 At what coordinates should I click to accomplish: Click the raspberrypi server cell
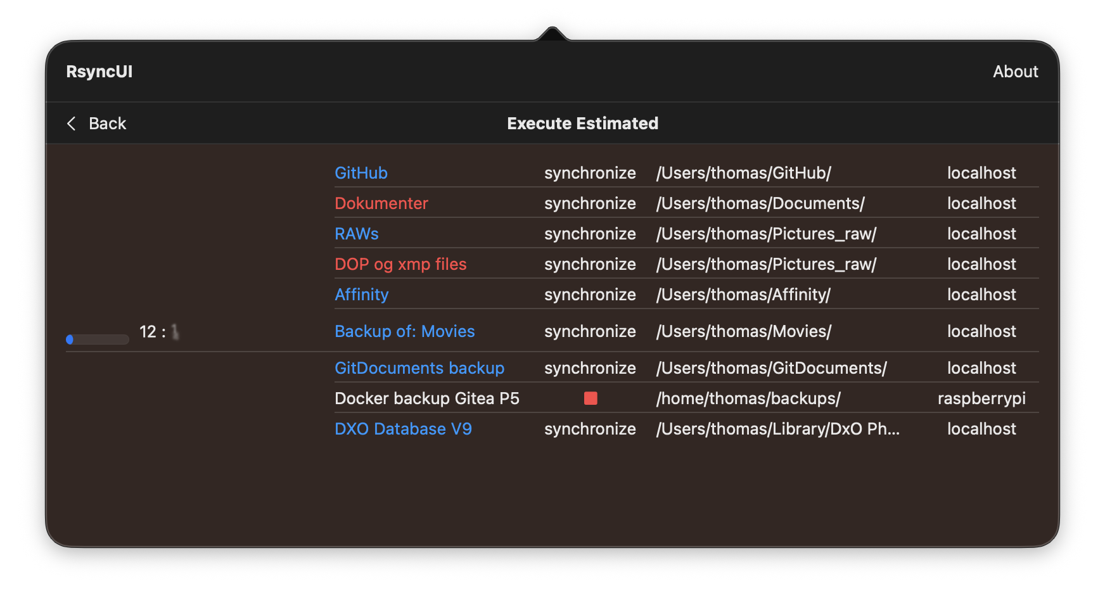click(981, 398)
